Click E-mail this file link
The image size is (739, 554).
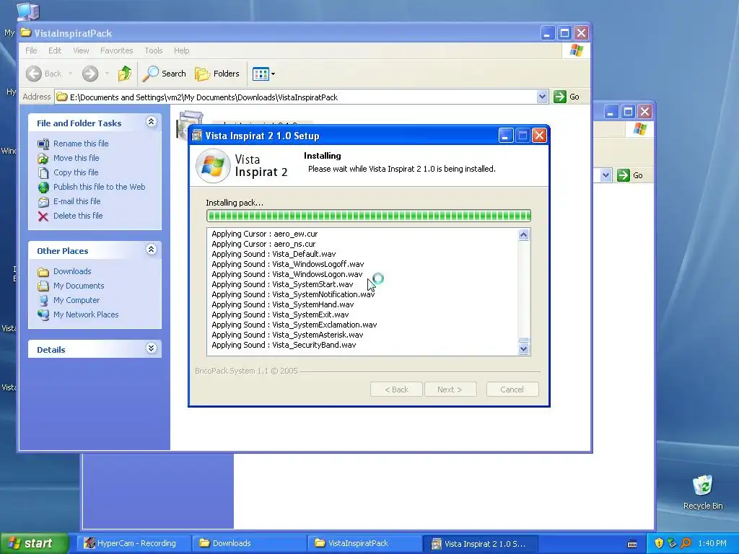(x=76, y=201)
